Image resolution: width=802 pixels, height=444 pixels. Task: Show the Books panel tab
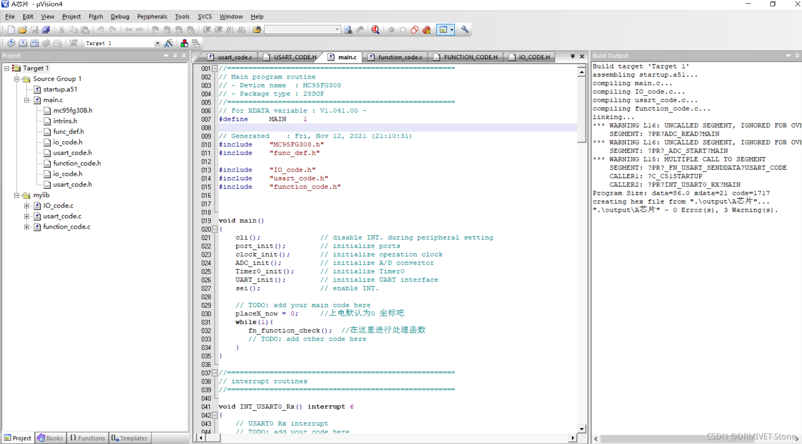(50, 438)
